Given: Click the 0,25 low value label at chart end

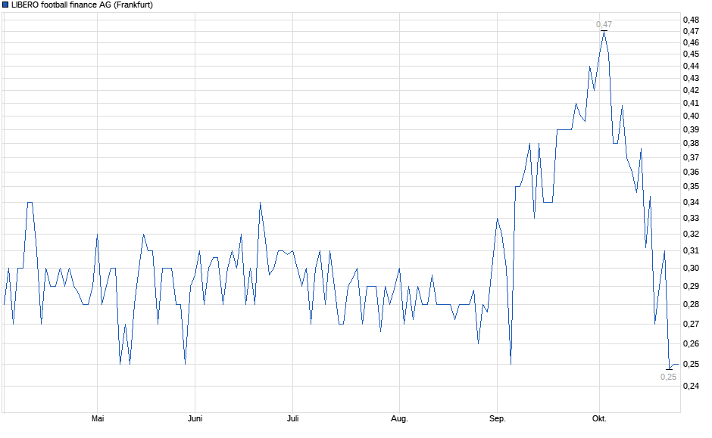Looking at the screenshot, I should click(668, 377).
